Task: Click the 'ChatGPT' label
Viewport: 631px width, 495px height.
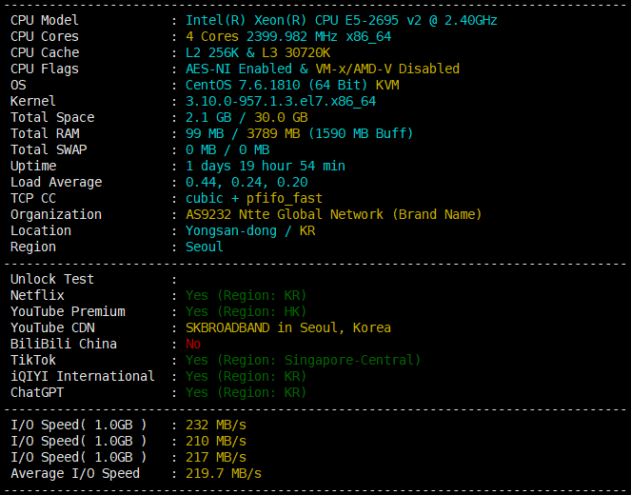Action: pyautogui.click(x=37, y=392)
